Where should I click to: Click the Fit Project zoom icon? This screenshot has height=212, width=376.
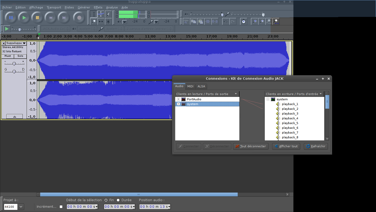pos(276,21)
